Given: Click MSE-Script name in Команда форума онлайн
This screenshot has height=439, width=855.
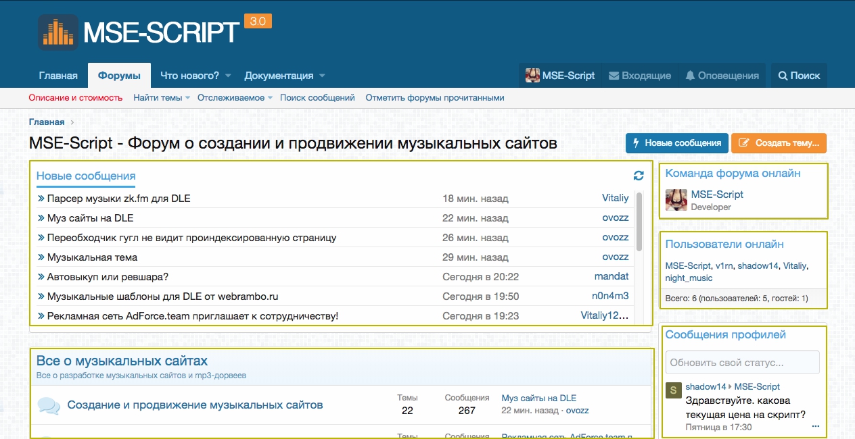Looking at the screenshot, I should pyautogui.click(x=717, y=195).
